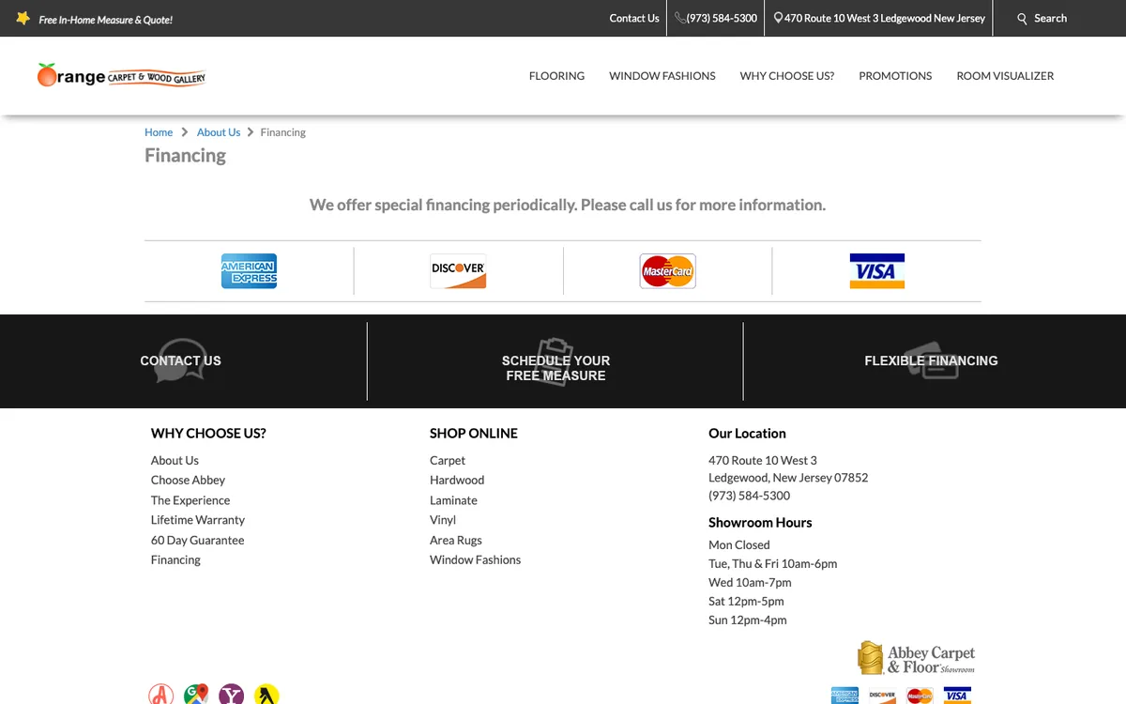Click Financing breadcrumb text
Image resolution: width=1126 pixels, height=704 pixels.
pos(282,132)
